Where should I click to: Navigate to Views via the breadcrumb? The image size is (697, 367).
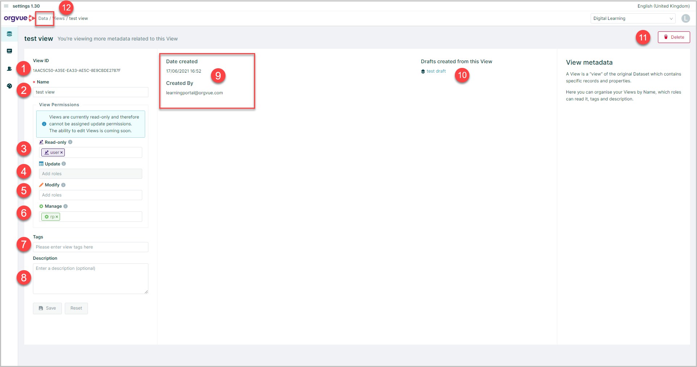click(58, 18)
